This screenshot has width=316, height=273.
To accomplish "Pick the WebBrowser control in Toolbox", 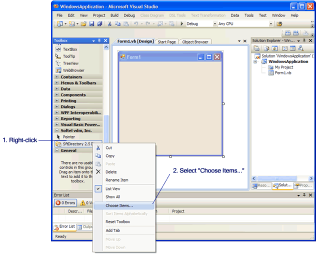I will 73,70.
